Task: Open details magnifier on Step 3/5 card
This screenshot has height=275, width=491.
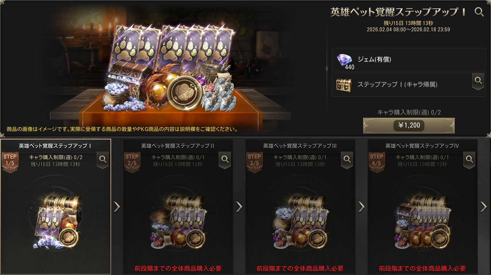Action: coord(347,160)
